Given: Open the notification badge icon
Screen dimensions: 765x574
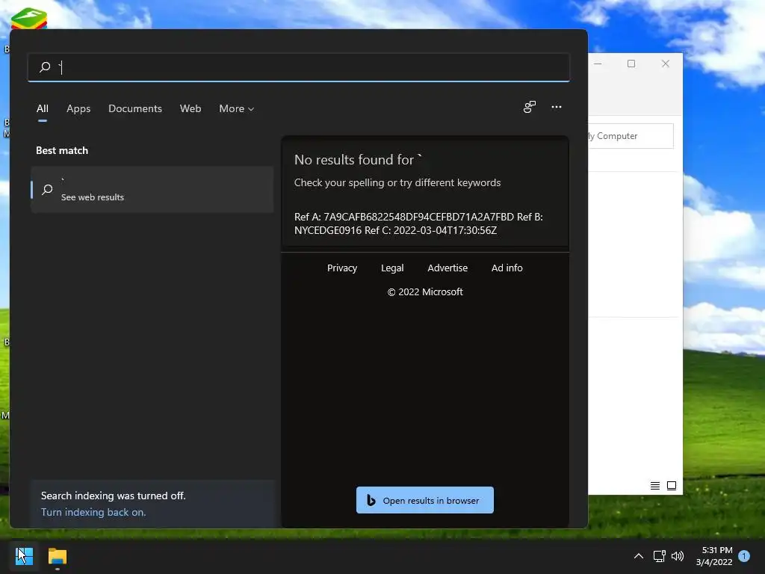Looking at the screenshot, I should [744, 556].
